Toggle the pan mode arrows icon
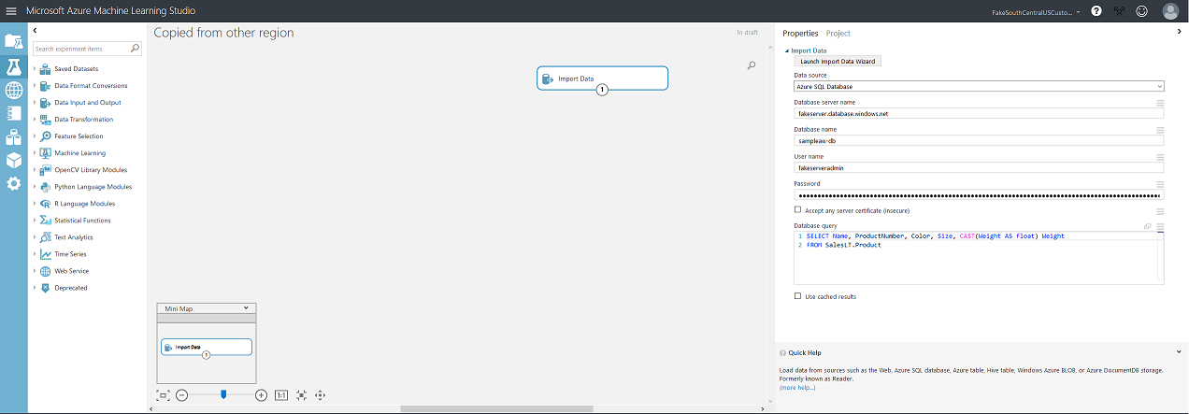 (321, 395)
